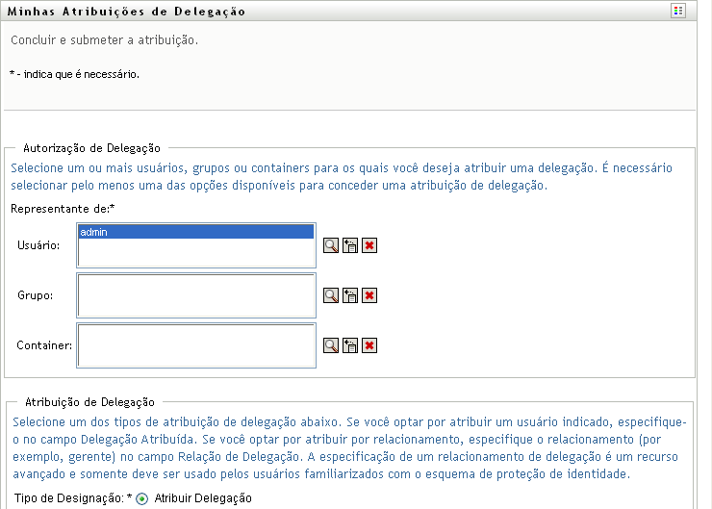
Task: Select the Atribuir Delegação radio button
Action: point(142,498)
